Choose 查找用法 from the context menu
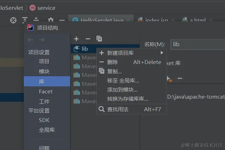Viewport: 225px width, 150px height. (131, 109)
